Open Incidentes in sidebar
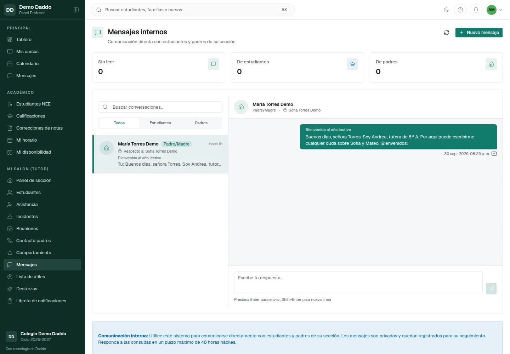Image resolution: width=510 pixels, height=354 pixels. 42,217
